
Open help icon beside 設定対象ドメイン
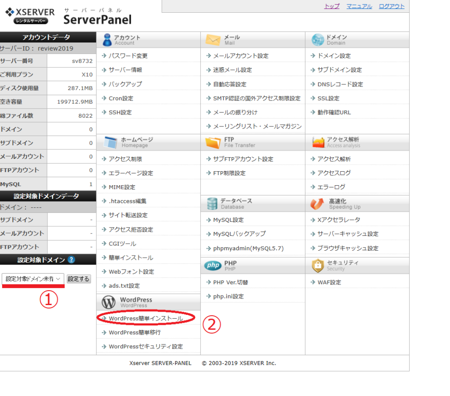(x=71, y=260)
